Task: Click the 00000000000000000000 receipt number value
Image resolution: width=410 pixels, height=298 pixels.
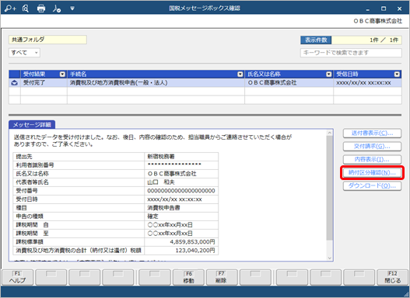Action: (x=181, y=191)
